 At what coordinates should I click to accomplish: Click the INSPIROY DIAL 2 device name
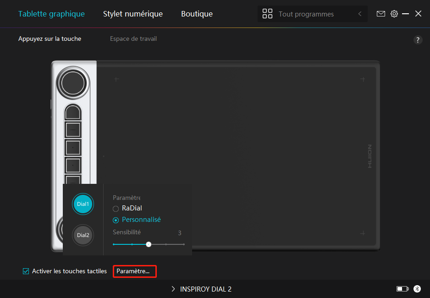[206, 289]
